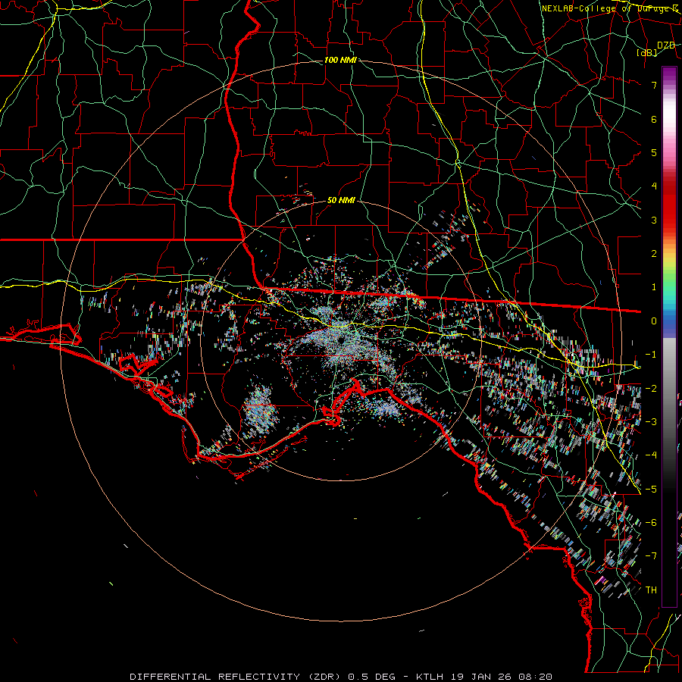Click the "-2" value on the color scale
This screenshot has width=682, height=682.
click(x=651, y=389)
